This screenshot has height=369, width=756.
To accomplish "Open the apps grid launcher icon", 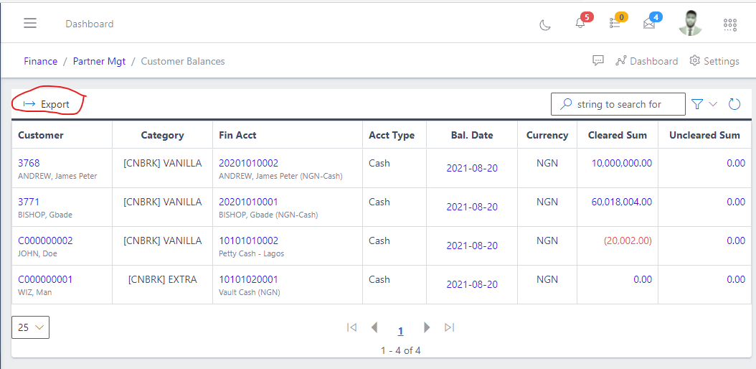I will [x=730, y=25].
